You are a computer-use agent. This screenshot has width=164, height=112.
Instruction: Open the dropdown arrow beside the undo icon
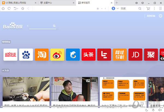pyautogui.click(x=18, y=8)
